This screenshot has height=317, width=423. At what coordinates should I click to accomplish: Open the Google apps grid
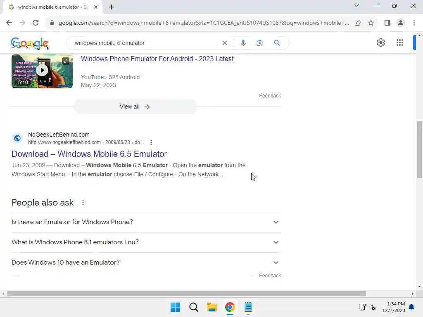[x=400, y=43]
